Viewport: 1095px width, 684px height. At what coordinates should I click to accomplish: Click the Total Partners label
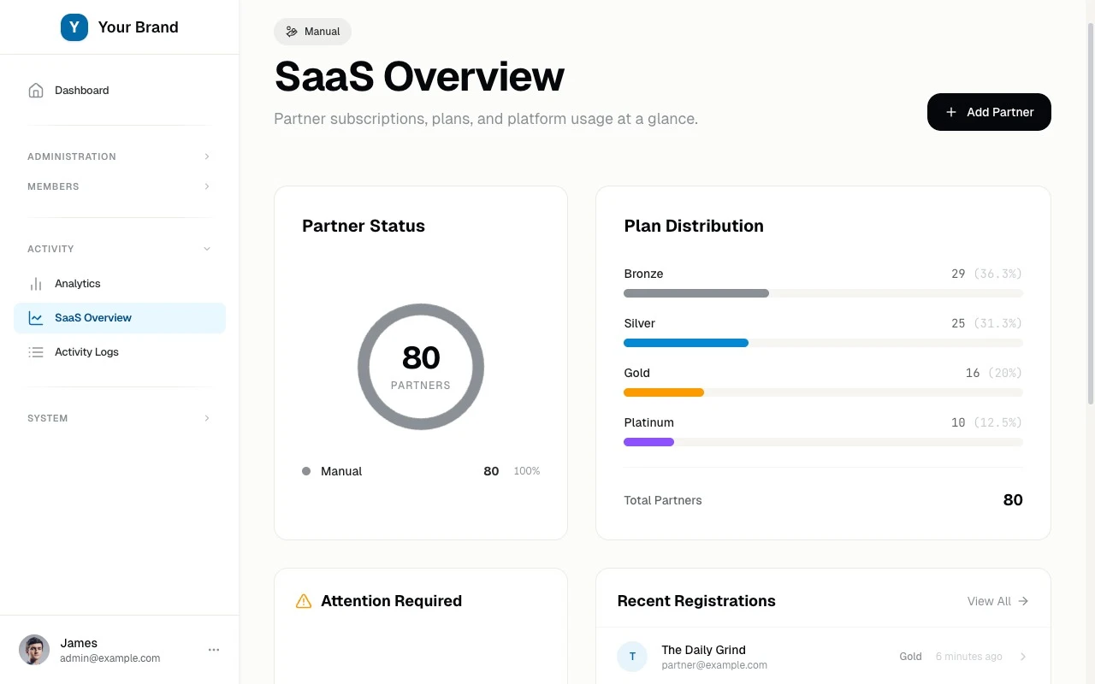(663, 500)
